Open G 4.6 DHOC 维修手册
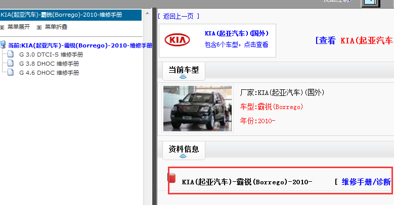Viewport: 394px width, 205px height. pos(49,73)
